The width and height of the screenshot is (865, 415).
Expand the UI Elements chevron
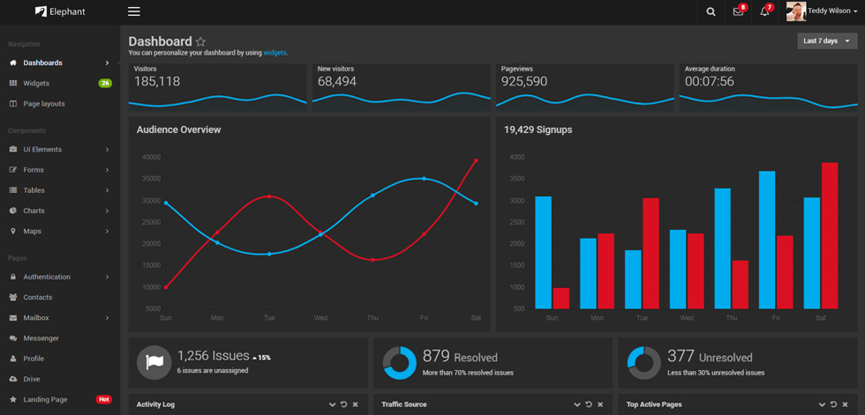pyautogui.click(x=107, y=149)
